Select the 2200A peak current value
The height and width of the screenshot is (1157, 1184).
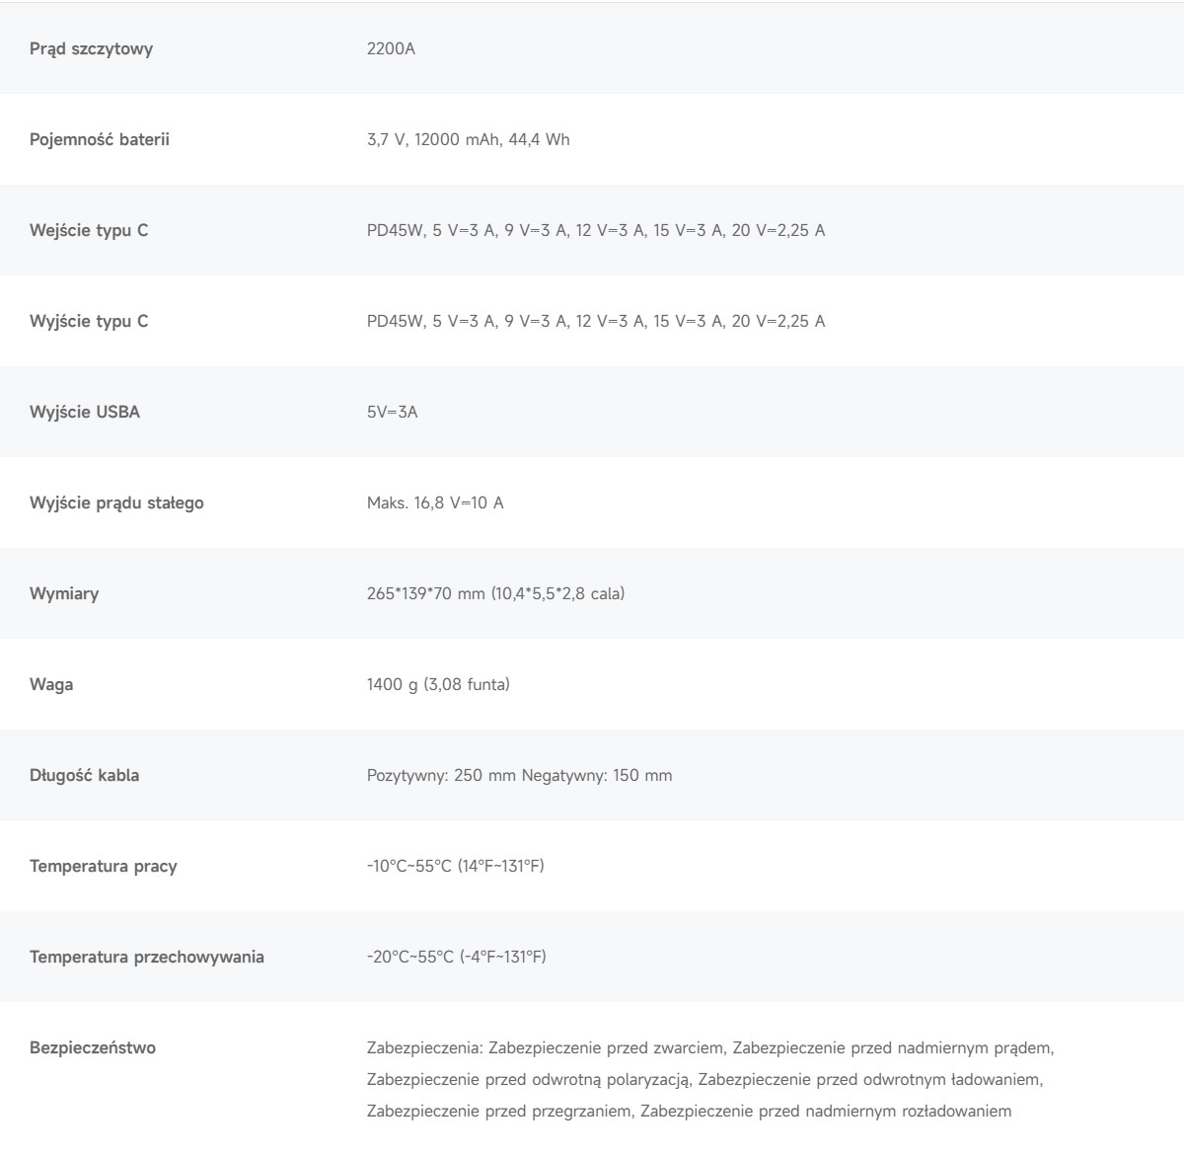click(x=391, y=48)
